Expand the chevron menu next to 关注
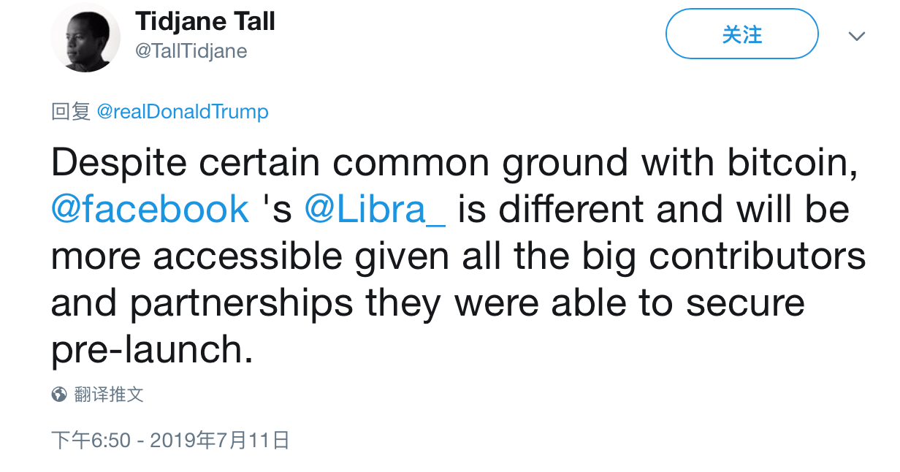The height and width of the screenshot is (472, 900). [856, 36]
